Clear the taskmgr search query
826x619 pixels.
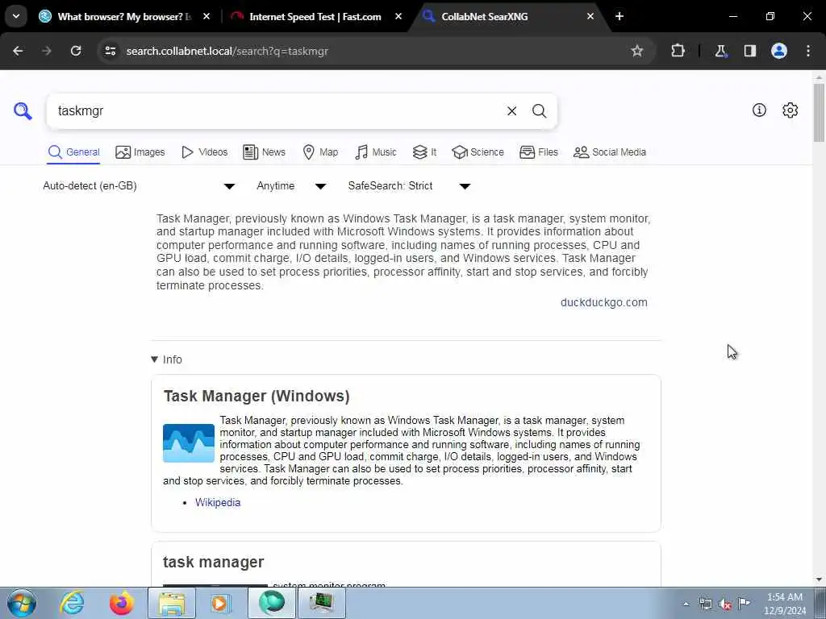[x=511, y=111]
